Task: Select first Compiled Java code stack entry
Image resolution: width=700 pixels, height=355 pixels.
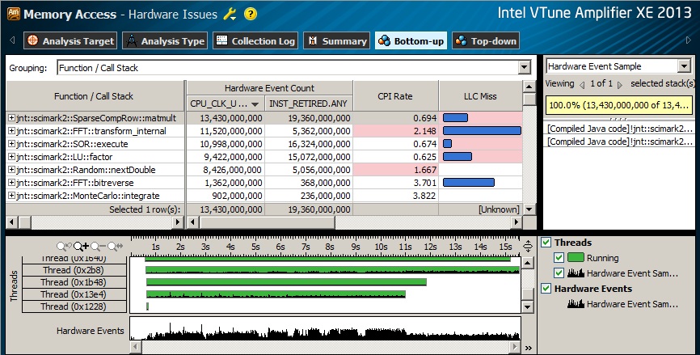Action: [x=620, y=129]
